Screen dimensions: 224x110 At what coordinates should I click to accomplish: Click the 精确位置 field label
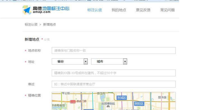(34, 95)
